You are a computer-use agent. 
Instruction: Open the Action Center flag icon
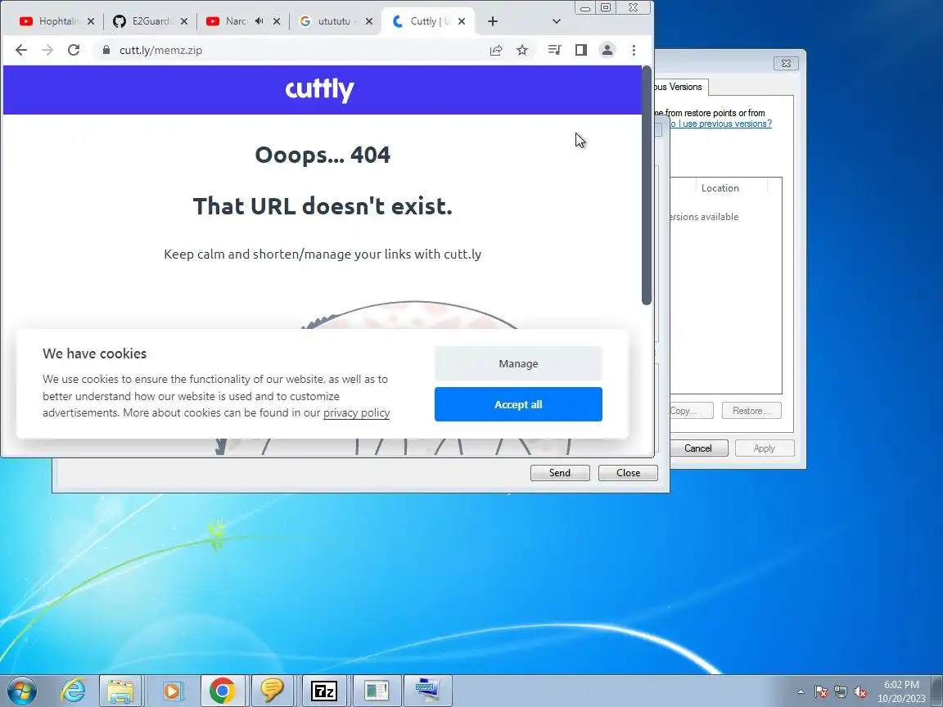point(821,692)
